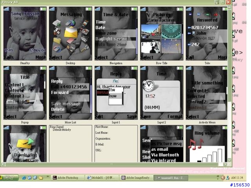
Task: Open the Standby preview thumbnail
Action: pos(25,34)
